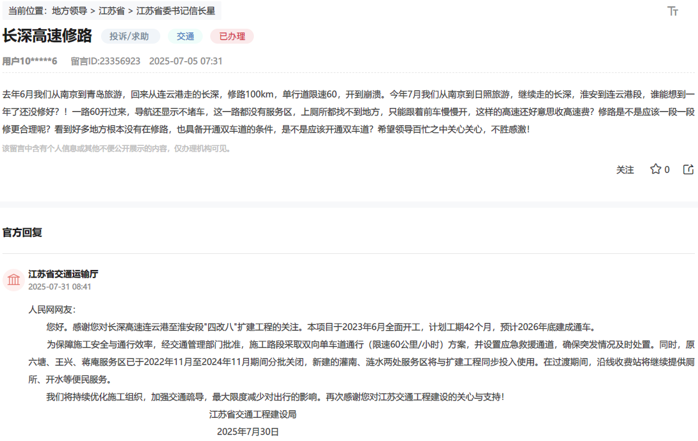Viewport: 698px width, 441px height.
Task: Navigate to 江苏省 via breadcrumb
Action: pos(112,10)
